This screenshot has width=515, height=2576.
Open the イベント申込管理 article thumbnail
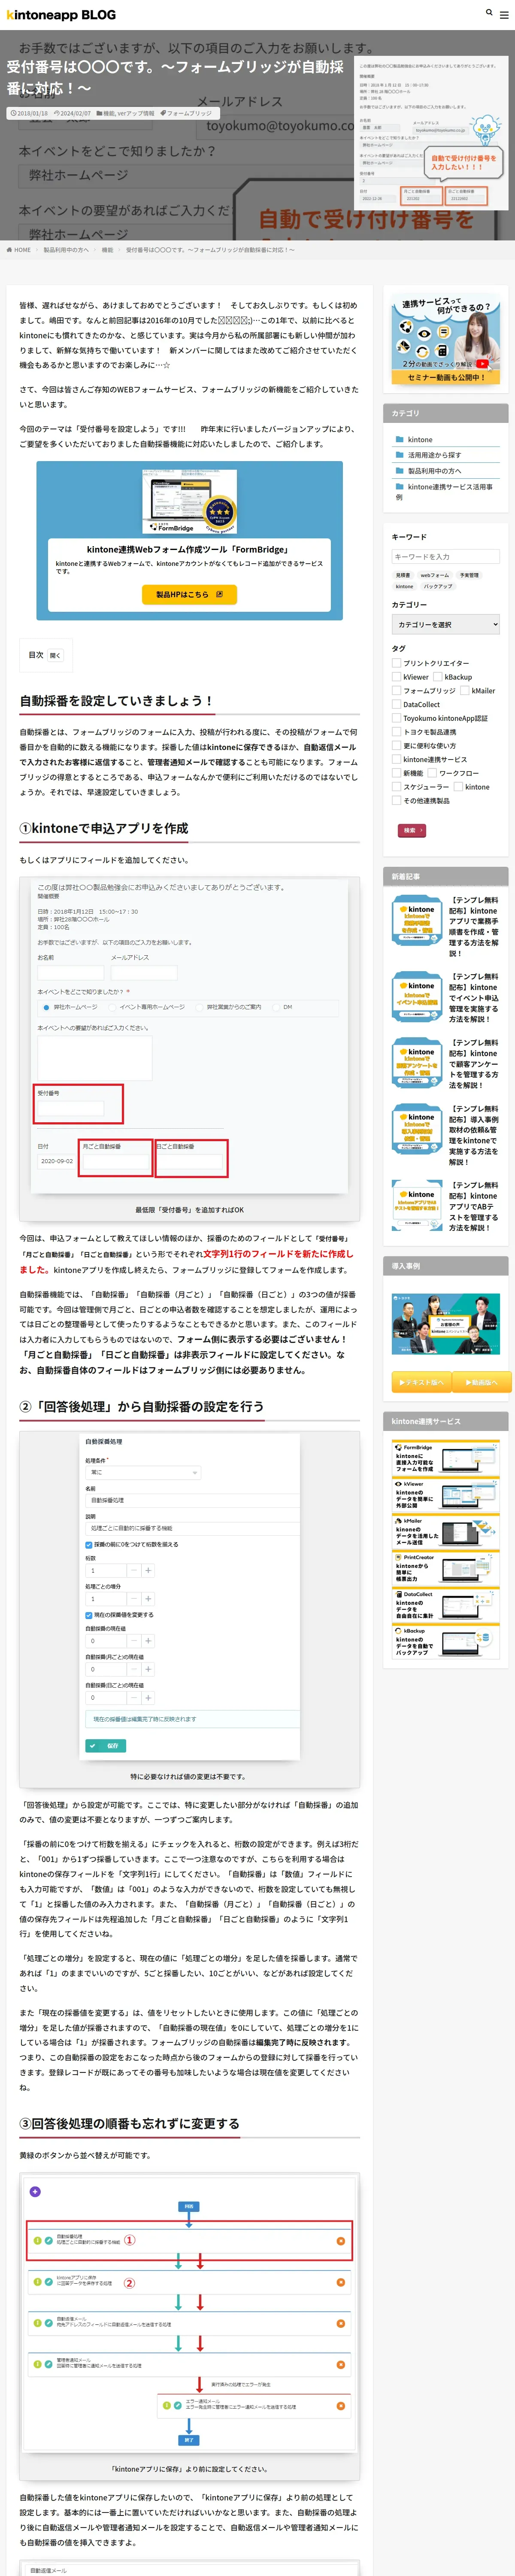pyautogui.click(x=418, y=996)
